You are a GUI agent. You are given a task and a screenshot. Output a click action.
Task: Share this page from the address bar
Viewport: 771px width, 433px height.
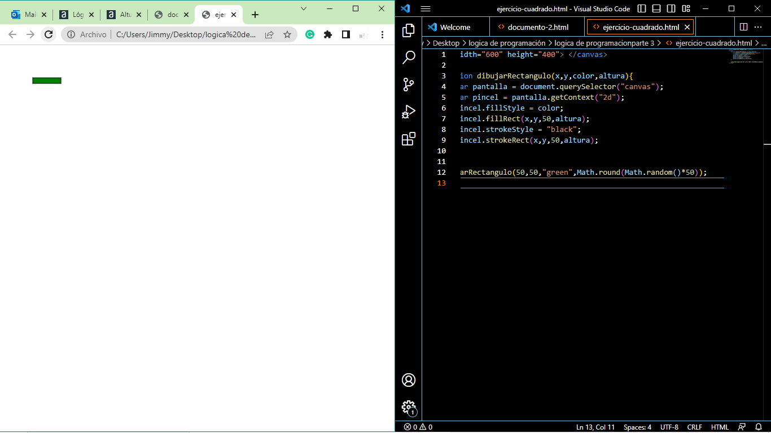pos(269,34)
